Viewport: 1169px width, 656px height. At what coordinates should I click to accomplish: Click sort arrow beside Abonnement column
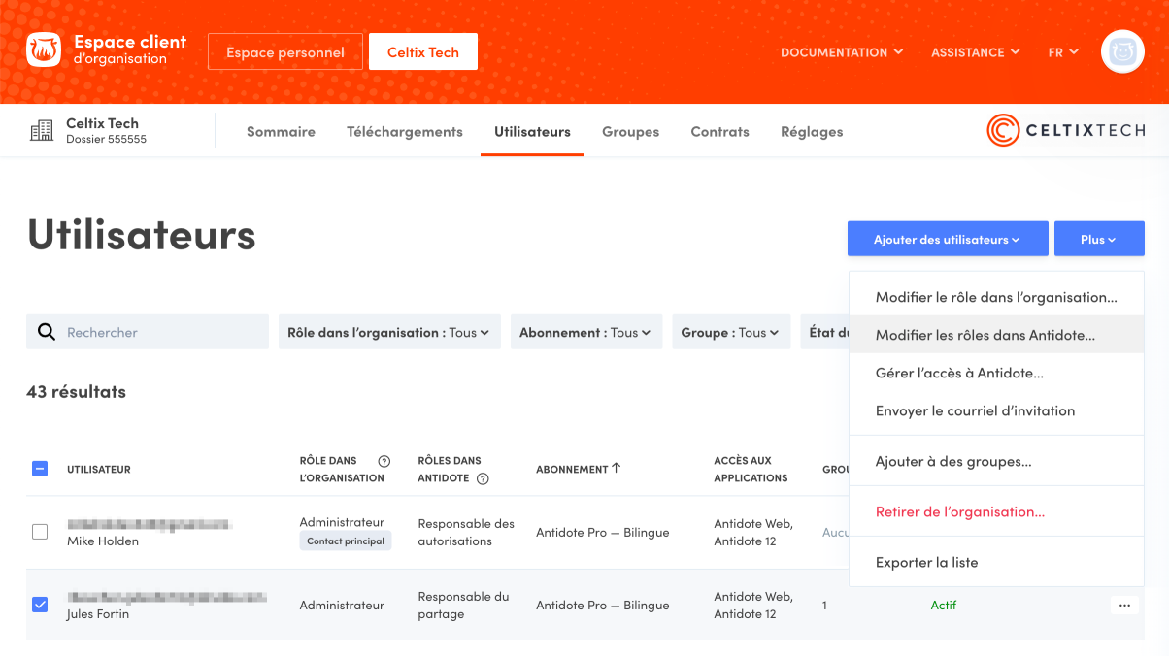click(617, 469)
